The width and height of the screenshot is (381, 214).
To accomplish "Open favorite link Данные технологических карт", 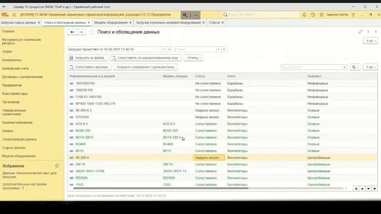I will point(29,175).
